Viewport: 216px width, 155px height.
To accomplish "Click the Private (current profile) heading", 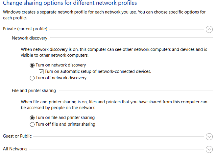I will coord(25,29).
